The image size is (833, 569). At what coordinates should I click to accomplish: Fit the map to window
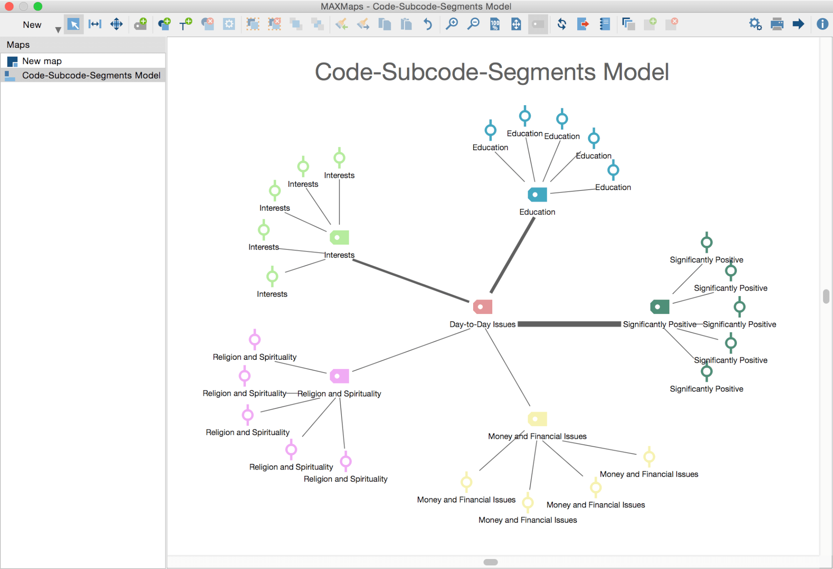pos(516,24)
